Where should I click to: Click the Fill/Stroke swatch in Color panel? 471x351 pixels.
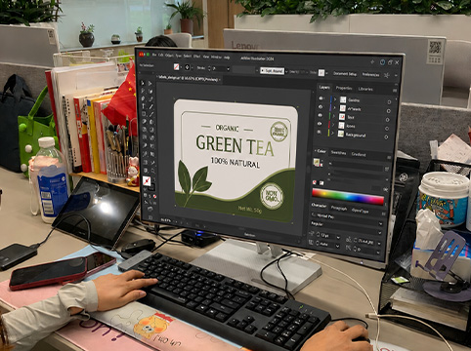[317, 163]
